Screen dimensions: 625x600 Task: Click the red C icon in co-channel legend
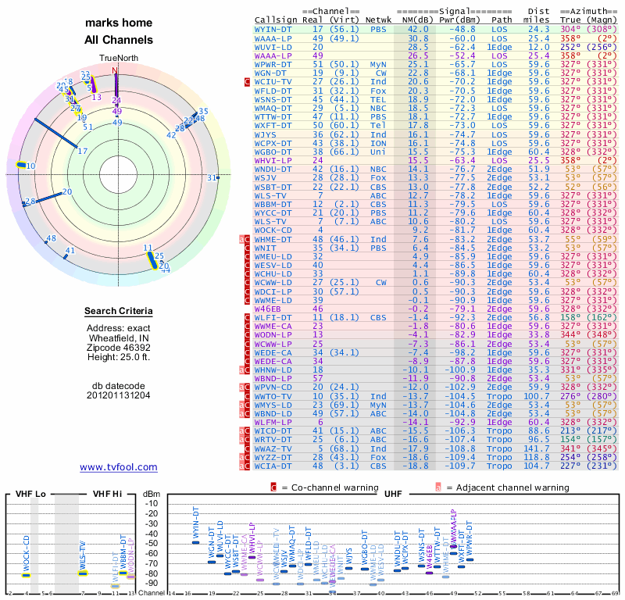[x=273, y=487]
